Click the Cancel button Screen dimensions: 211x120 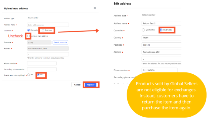77,85
